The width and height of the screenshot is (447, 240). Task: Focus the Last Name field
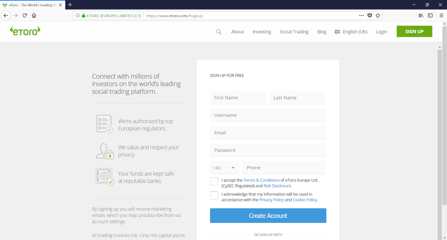(x=297, y=98)
